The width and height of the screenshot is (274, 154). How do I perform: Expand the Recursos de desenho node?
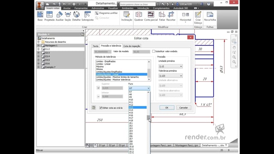(39, 42)
